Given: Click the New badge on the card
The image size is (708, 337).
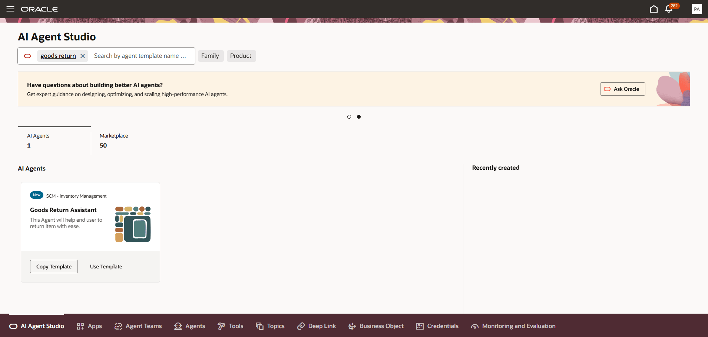Looking at the screenshot, I should [37, 195].
